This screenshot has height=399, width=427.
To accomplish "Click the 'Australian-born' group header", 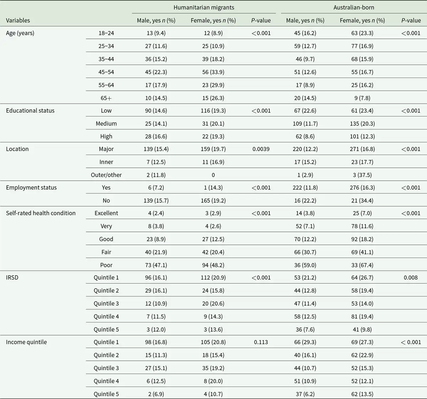I will 353,7.
